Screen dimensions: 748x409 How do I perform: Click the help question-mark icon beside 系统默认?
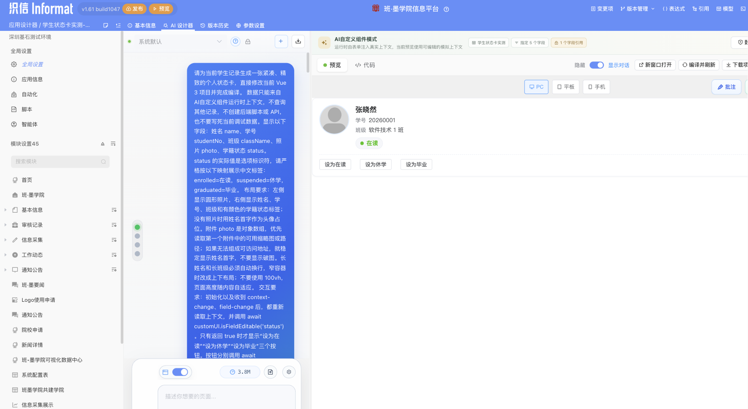coord(235,41)
